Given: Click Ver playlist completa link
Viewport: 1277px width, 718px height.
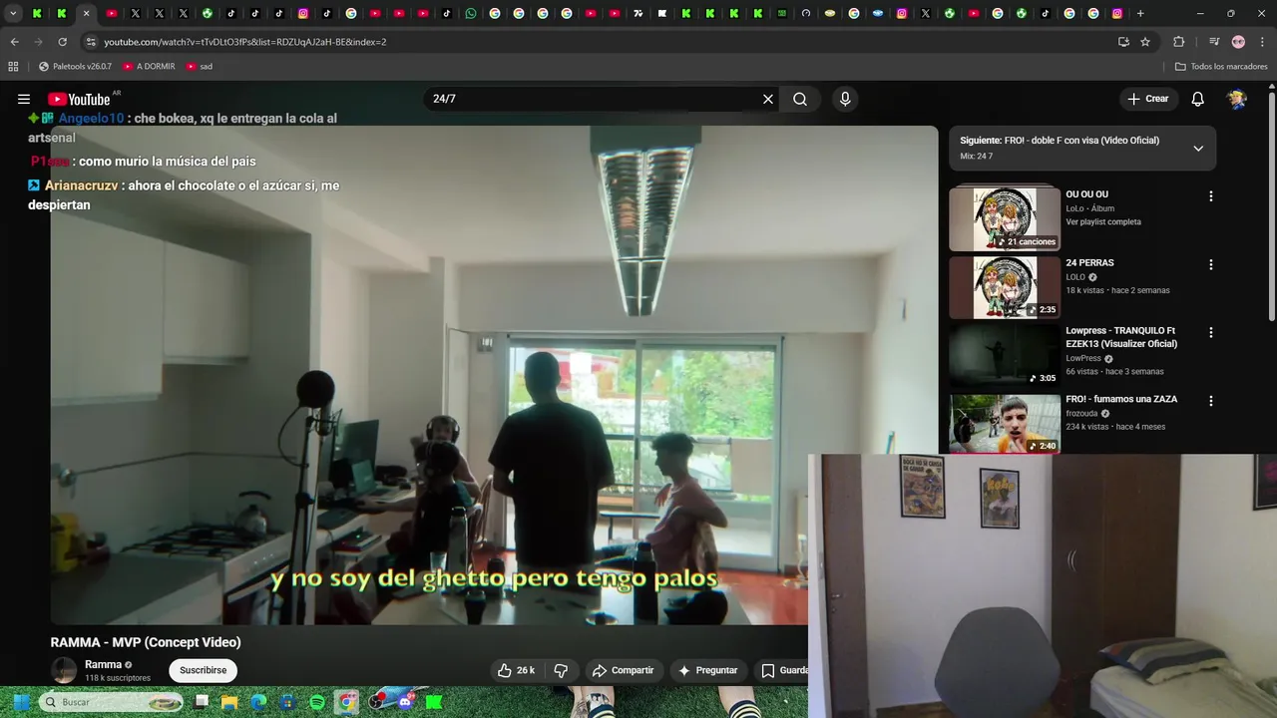Looking at the screenshot, I should pyautogui.click(x=1103, y=222).
